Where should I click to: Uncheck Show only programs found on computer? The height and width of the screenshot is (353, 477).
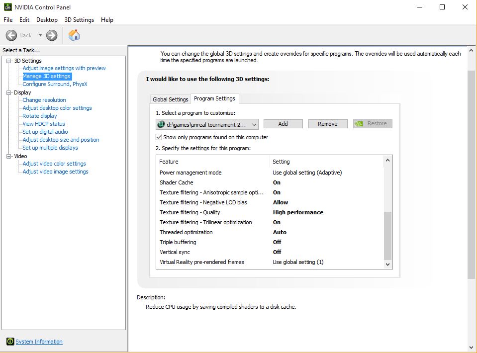159,137
